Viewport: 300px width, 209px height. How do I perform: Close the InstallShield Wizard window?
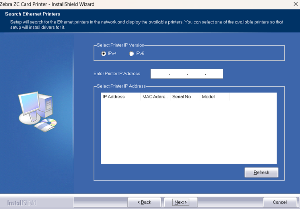(296, 4)
